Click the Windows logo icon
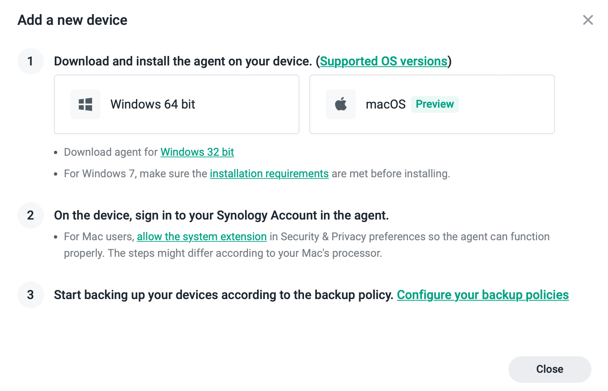Image resolution: width=608 pixels, height=391 pixels. tap(85, 104)
